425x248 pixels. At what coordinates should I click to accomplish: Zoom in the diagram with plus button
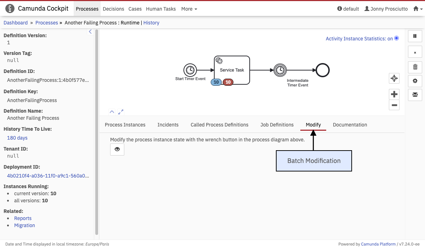(x=394, y=94)
